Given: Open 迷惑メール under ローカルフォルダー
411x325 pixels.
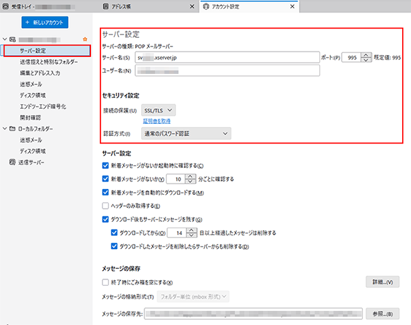Looking at the screenshot, I should click(31, 140).
